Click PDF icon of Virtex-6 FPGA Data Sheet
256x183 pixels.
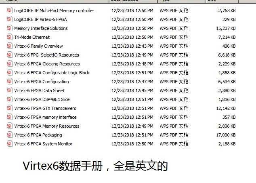coord(9,90)
